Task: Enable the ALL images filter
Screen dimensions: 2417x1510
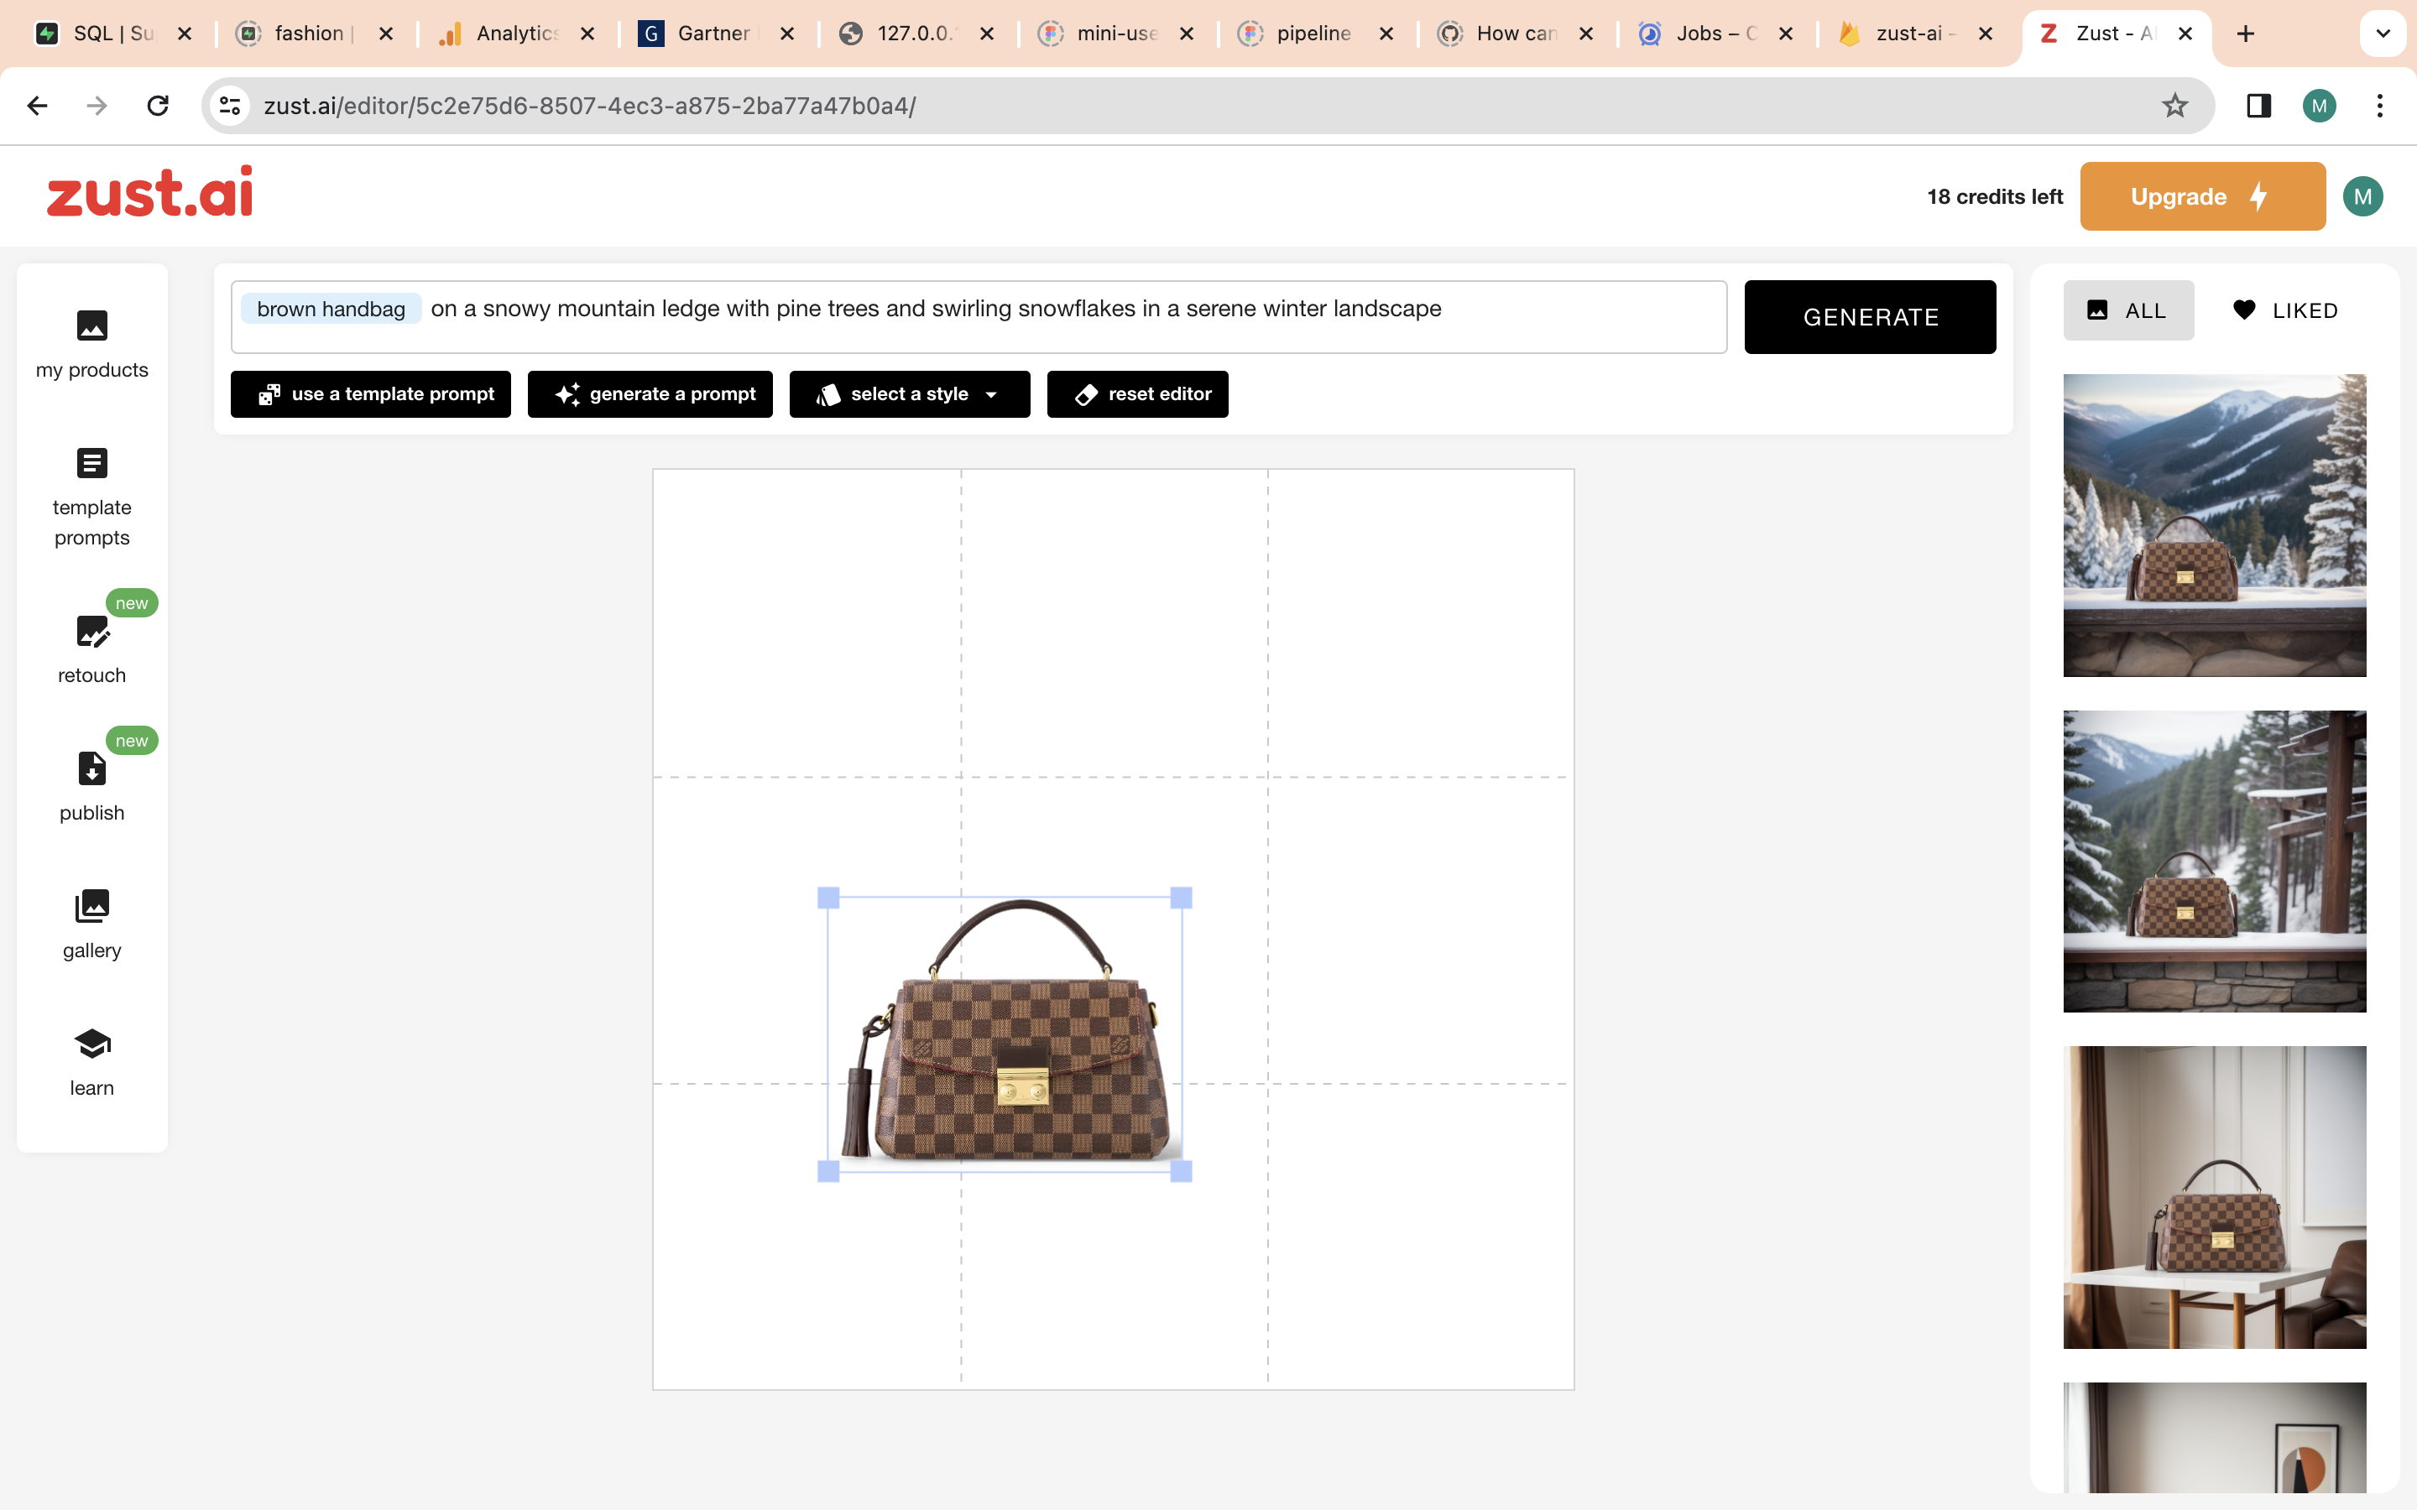Action: (2128, 310)
